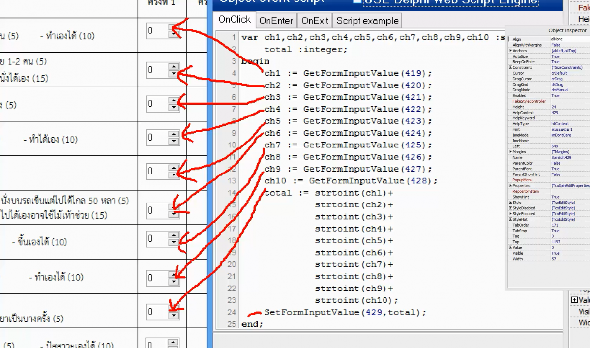Increase the spin value in the '1-2 คน (5)' row
590x348 pixels.
[x=174, y=66]
